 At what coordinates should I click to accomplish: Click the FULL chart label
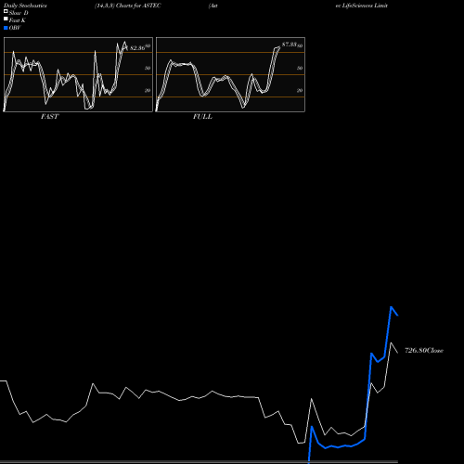pos(202,117)
